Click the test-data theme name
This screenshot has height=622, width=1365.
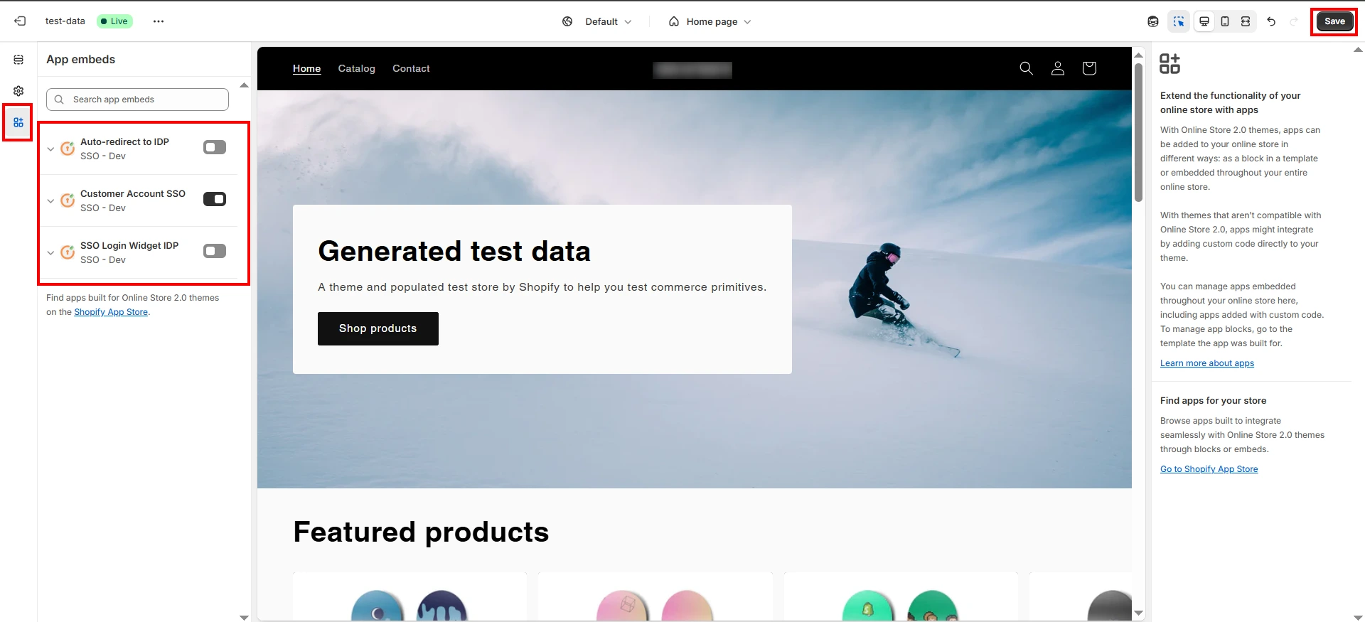click(x=65, y=21)
